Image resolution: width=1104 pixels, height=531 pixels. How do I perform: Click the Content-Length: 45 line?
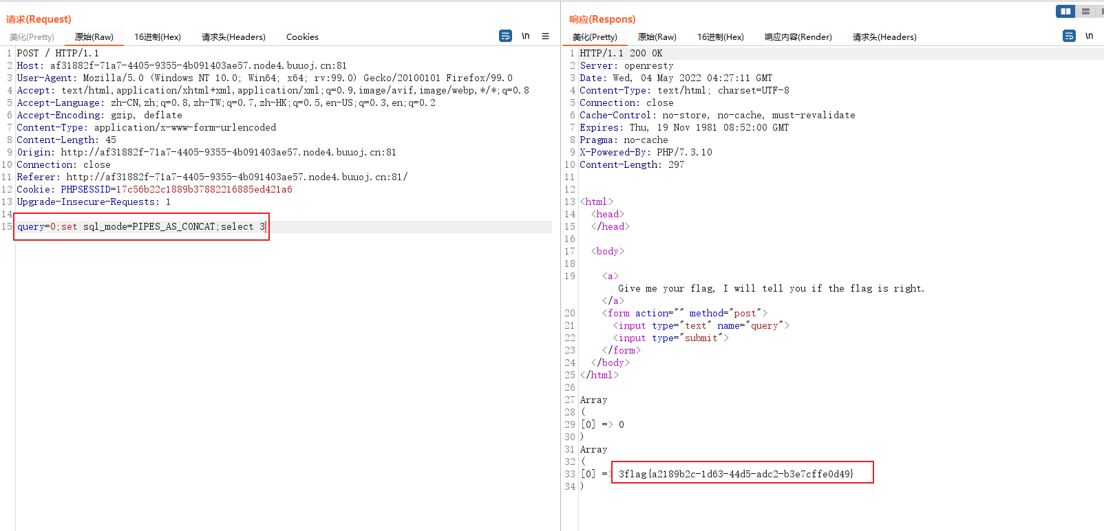pyautogui.click(x=66, y=140)
